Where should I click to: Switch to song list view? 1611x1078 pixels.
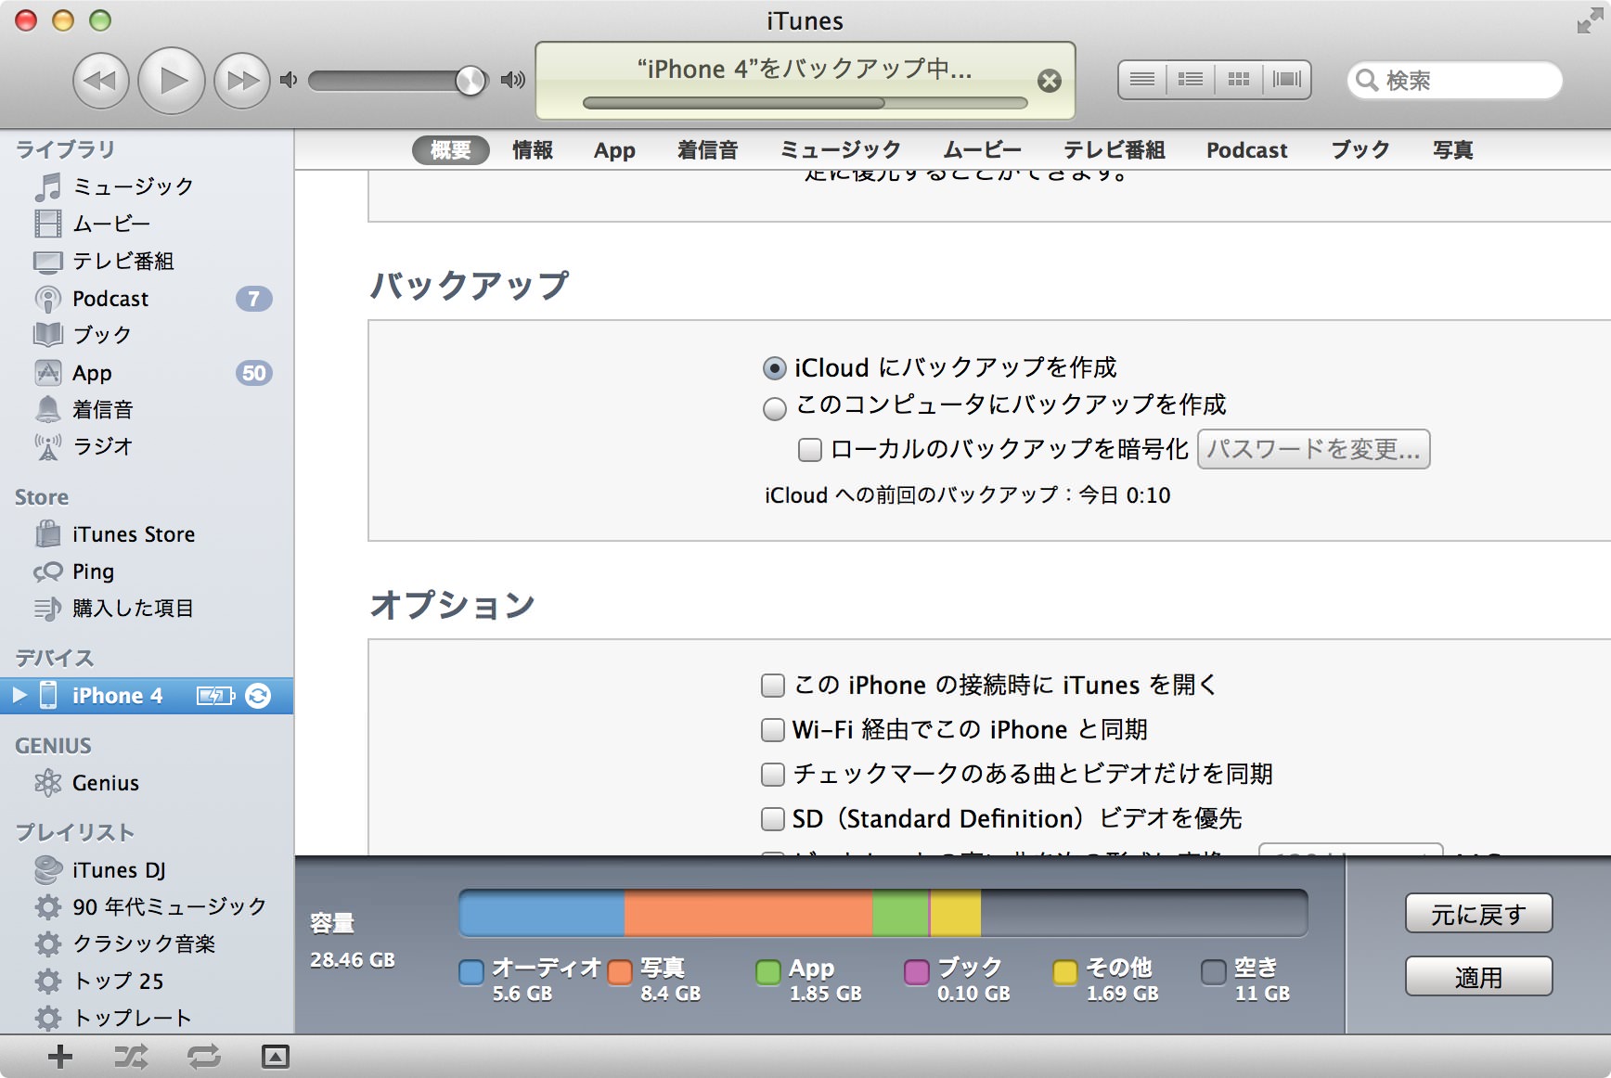pyautogui.click(x=1142, y=80)
